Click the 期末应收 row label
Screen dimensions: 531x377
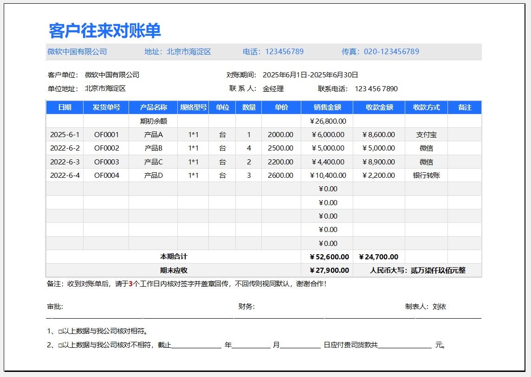click(174, 270)
